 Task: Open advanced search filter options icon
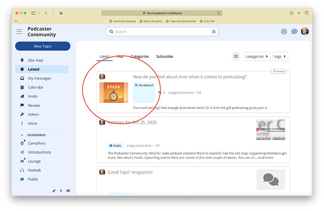point(214,31)
